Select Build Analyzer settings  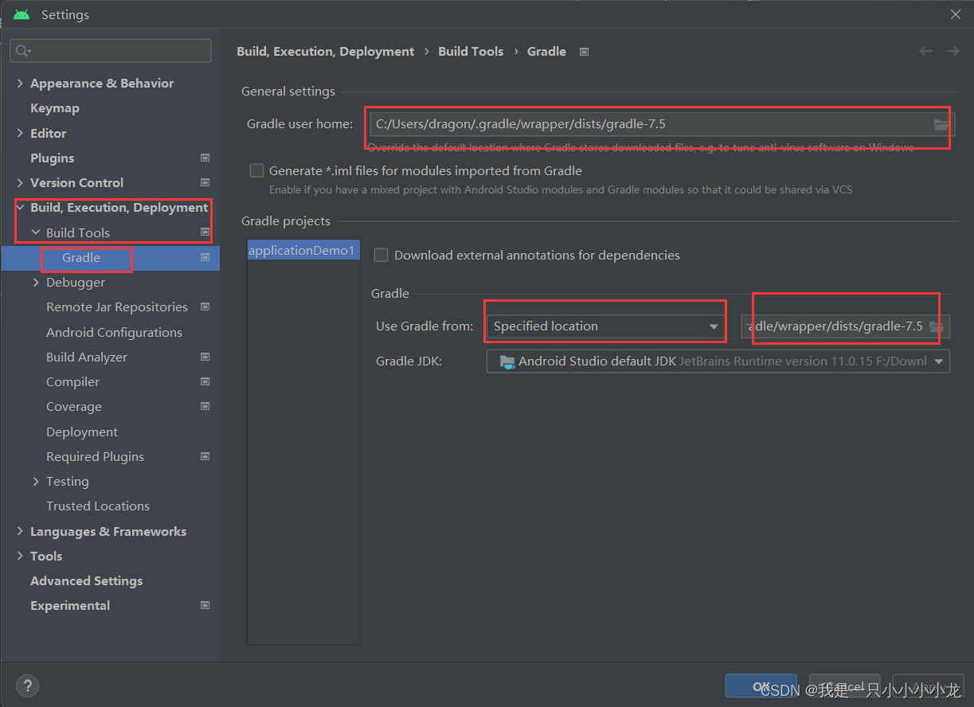(x=87, y=357)
